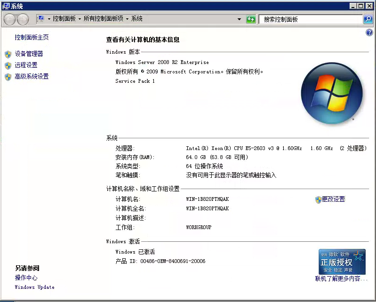
Task: Select 控制面板 in the breadcrumb path
Action: click(64, 19)
